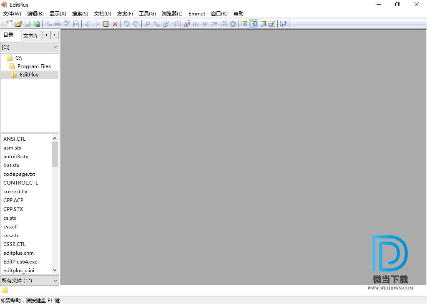Click the New file toolbar icon

(x=9, y=24)
